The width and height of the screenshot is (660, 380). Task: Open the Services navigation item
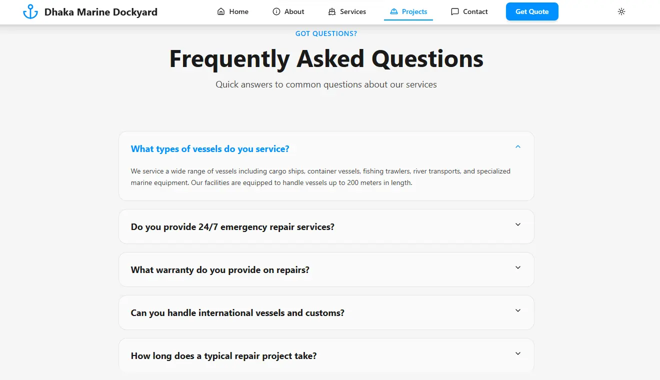click(352, 11)
